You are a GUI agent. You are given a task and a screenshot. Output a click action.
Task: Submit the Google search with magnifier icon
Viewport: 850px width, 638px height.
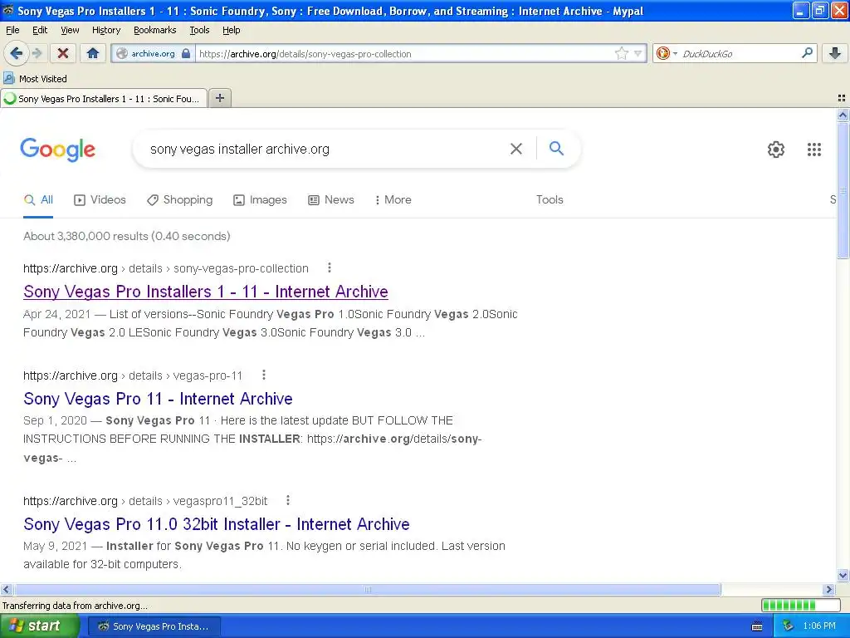coord(556,148)
